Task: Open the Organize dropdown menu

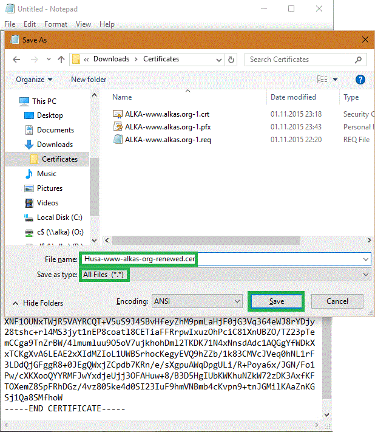Action: (x=34, y=80)
